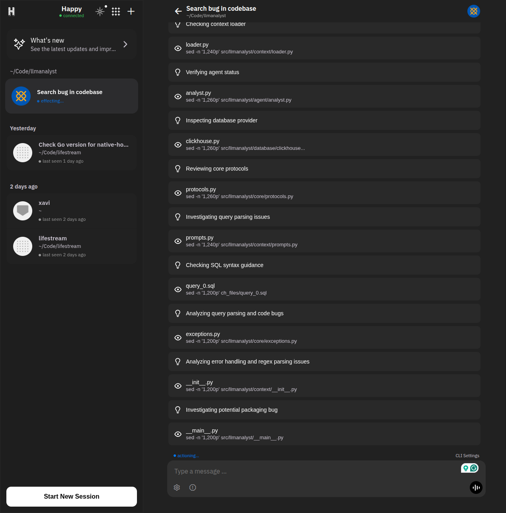Image resolution: width=506 pixels, height=513 pixels.
Task: Toggle the eye icon on analyst.py
Action: (178, 96)
